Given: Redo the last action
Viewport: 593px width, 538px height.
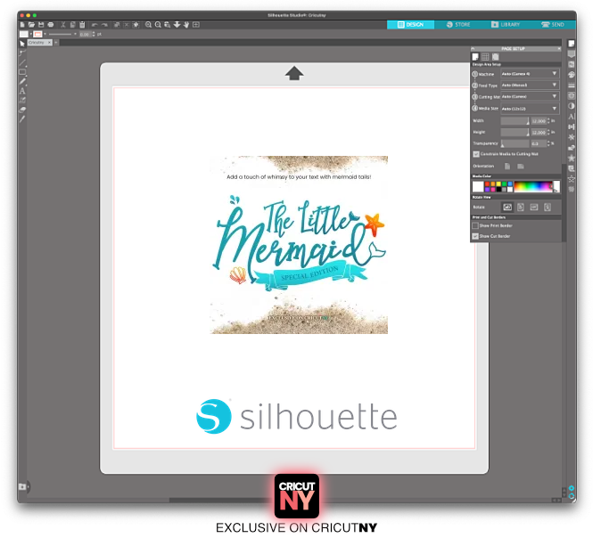Looking at the screenshot, I should (104, 25).
